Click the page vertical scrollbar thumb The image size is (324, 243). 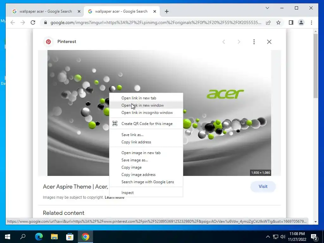point(315,66)
